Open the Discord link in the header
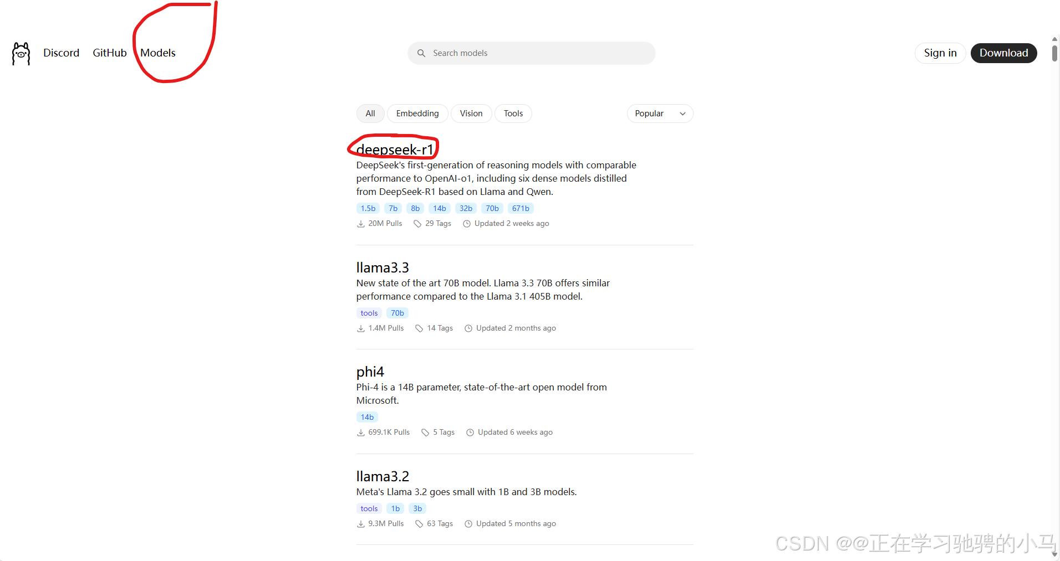The image size is (1060, 561). tap(62, 53)
